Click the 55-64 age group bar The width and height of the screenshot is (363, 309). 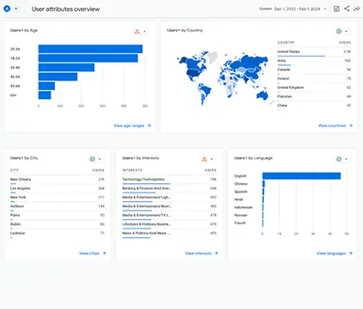pyautogui.click(x=46, y=86)
